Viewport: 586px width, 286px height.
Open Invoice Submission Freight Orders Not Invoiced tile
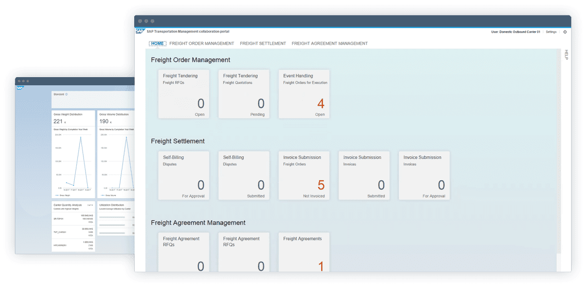tap(304, 175)
